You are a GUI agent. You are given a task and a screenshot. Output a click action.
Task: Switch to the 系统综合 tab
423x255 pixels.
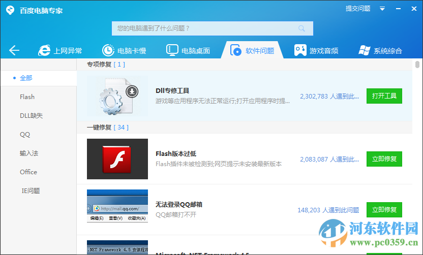[380, 50]
